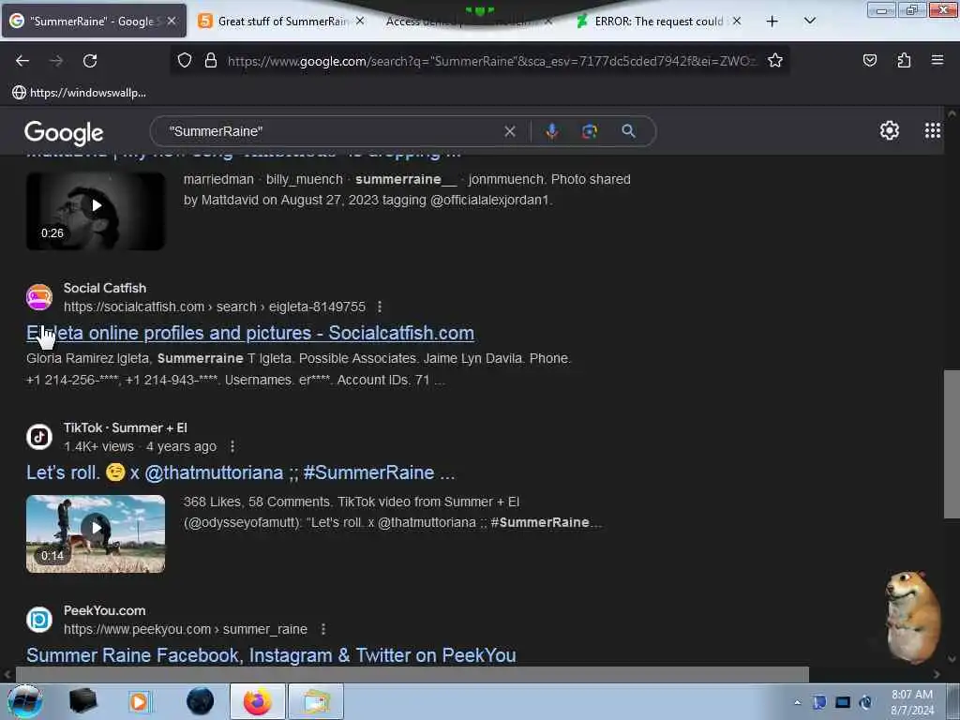Click the PeekYou favicon

pyautogui.click(x=39, y=620)
